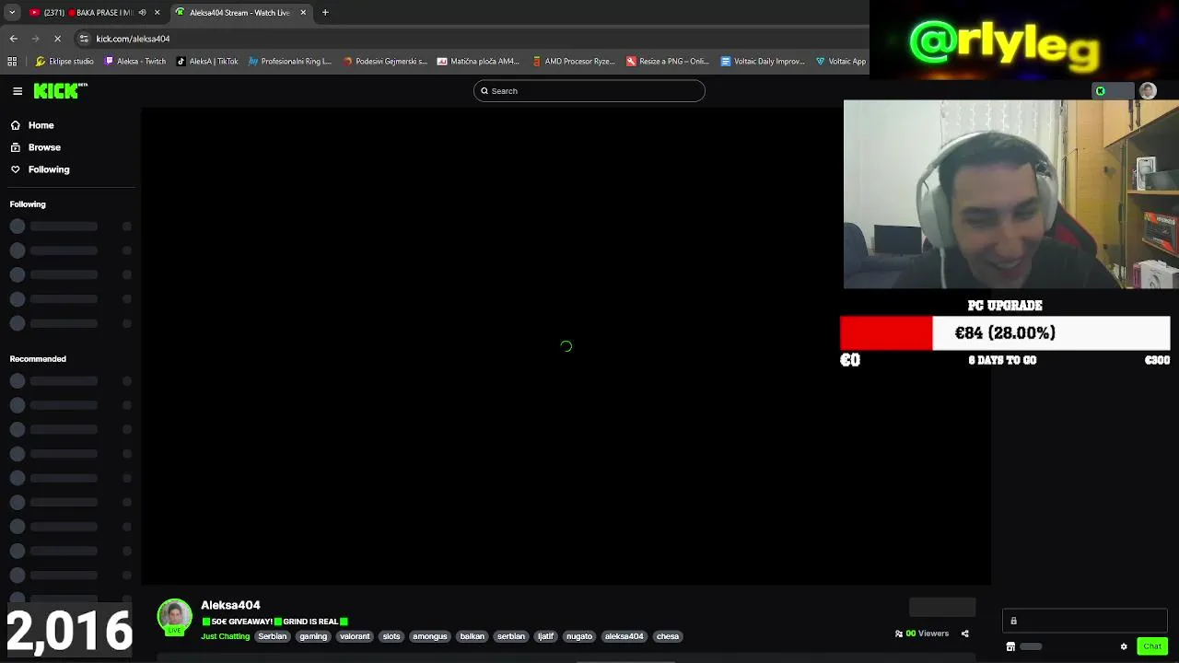Image resolution: width=1179 pixels, height=663 pixels.
Task: Open the Home sidebar link
Action: (x=41, y=125)
